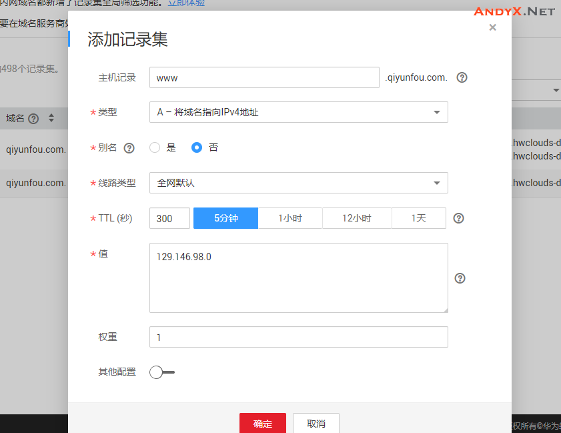
Task: Click help icon beside 别名 label
Action: (x=129, y=148)
